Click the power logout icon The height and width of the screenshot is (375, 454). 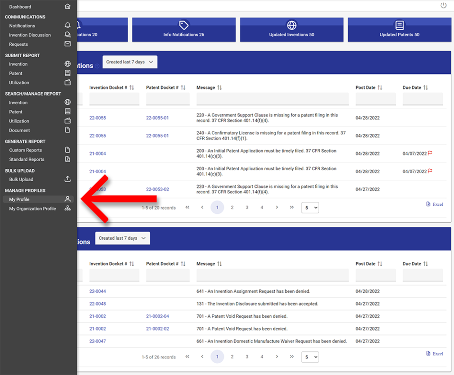(443, 6)
